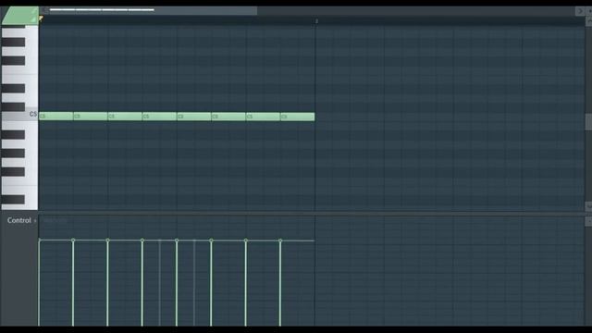Select the first C5 note
Screen dimensions: 592x333
55,117
